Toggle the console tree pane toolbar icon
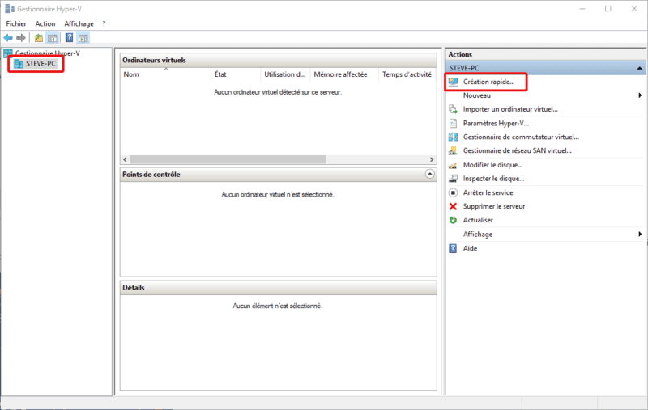The image size is (648, 410). coord(52,38)
